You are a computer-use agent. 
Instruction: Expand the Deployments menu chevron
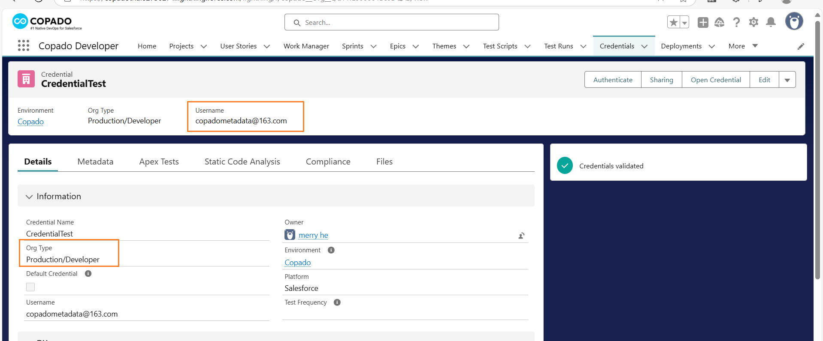(x=712, y=46)
